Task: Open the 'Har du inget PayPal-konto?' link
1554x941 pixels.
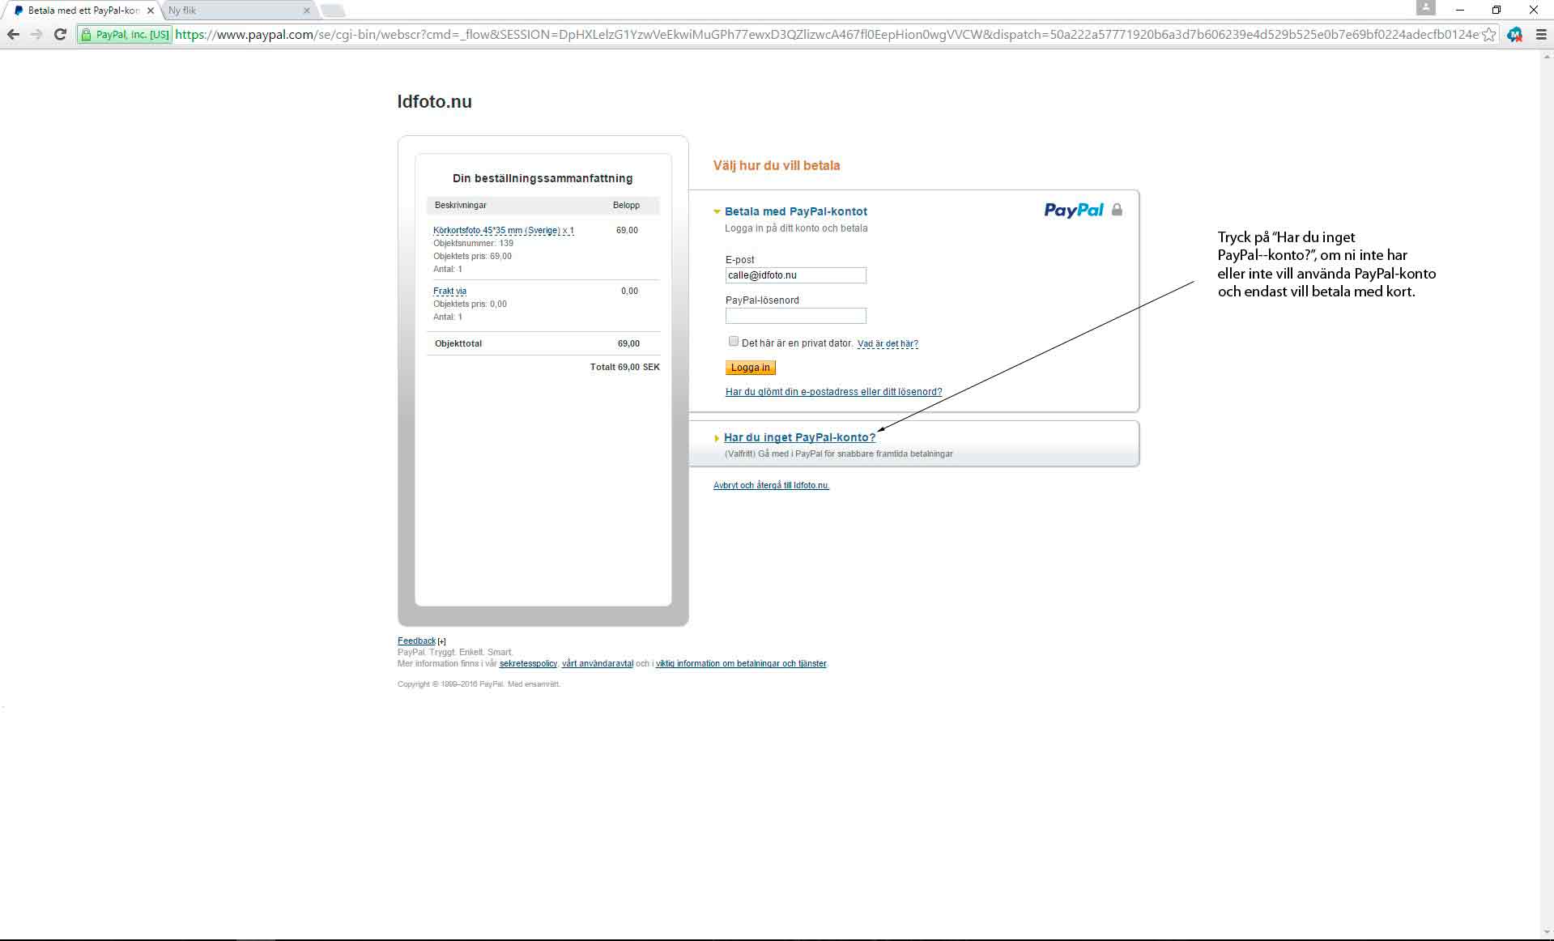Action: pyautogui.click(x=799, y=437)
